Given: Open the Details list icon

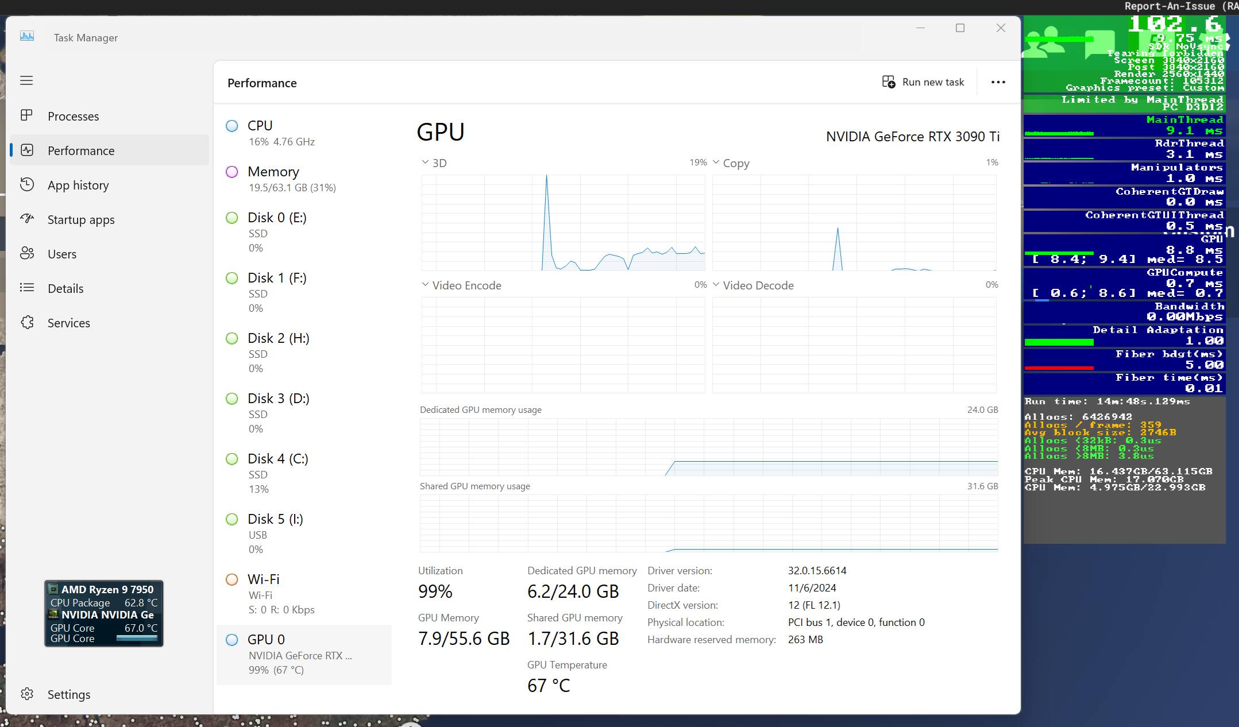Looking at the screenshot, I should (26, 288).
